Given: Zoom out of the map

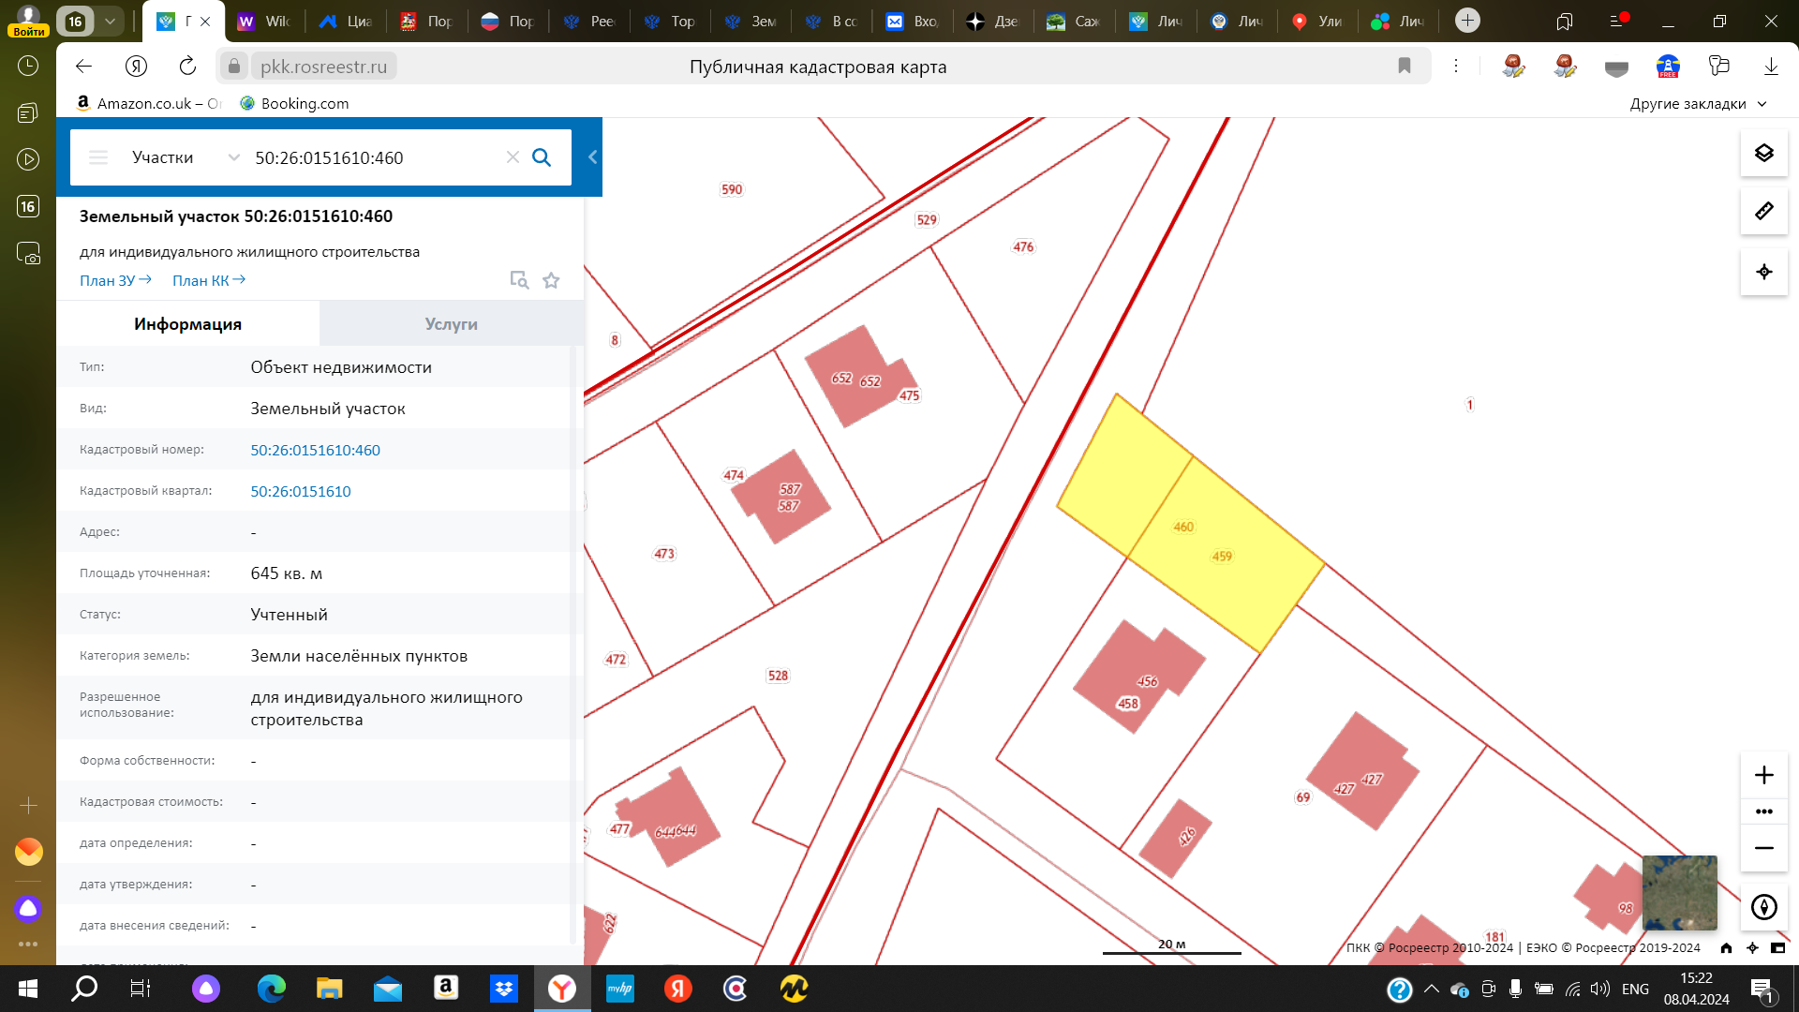Looking at the screenshot, I should [x=1763, y=848].
